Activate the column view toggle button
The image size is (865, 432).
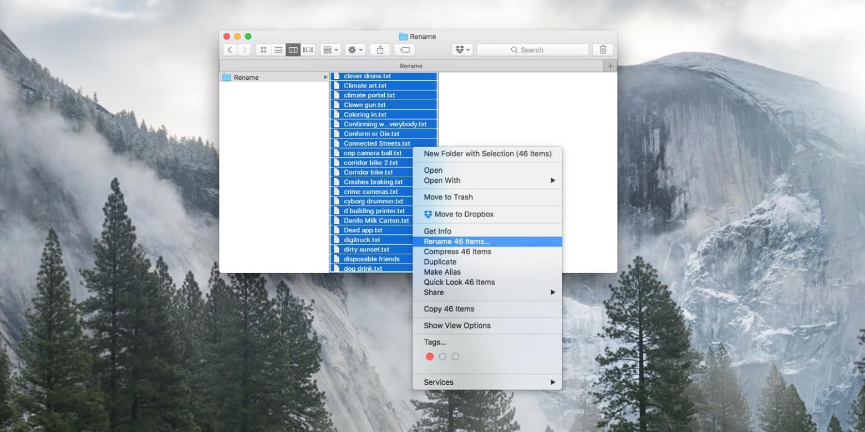coord(293,50)
